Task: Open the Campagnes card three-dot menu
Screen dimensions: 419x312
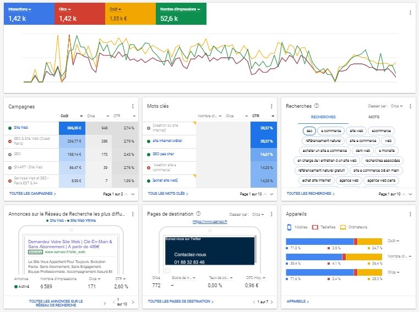Action: (133, 106)
